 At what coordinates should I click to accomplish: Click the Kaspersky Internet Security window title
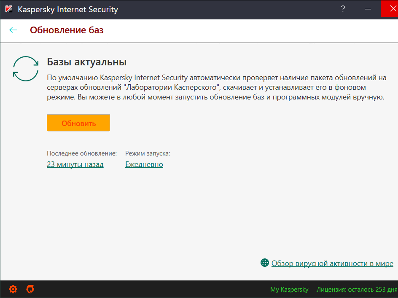[x=68, y=9]
